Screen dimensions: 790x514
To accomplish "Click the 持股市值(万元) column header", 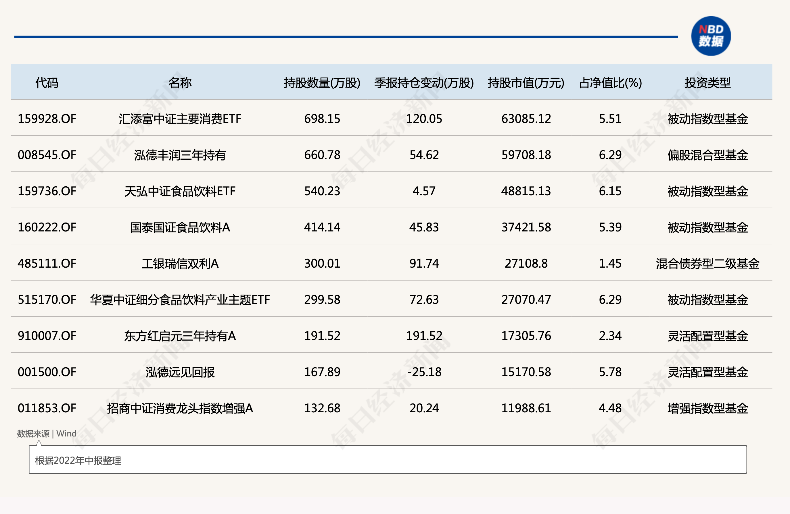I will tap(526, 83).
